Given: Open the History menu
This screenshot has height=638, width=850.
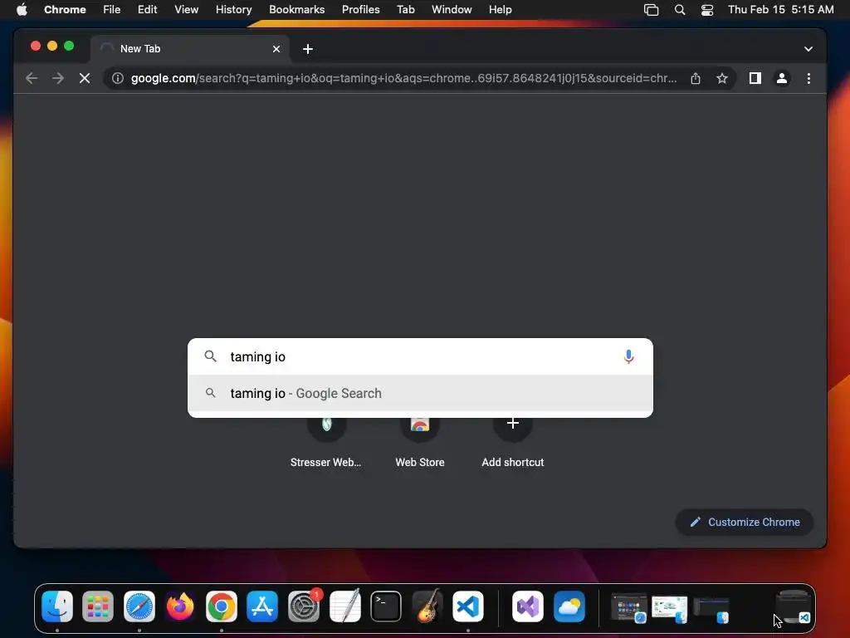Looking at the screenshot, I should click(x=233, y=9).
